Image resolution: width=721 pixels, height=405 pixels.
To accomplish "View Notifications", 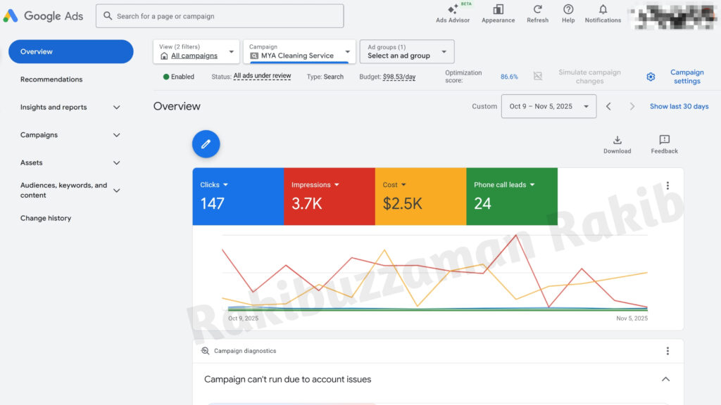I will tap(603, 14).
